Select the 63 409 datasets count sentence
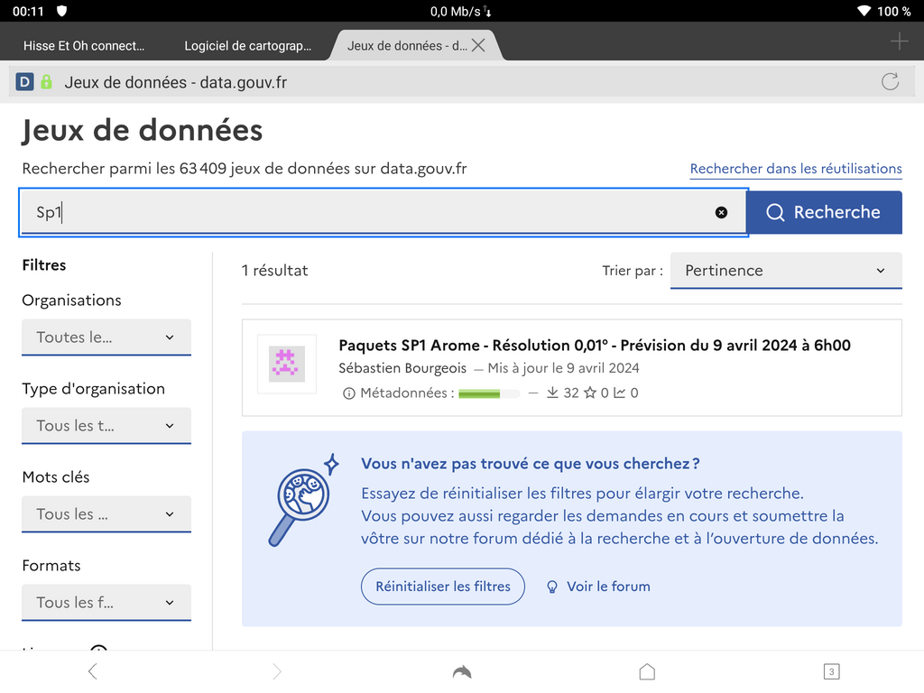The width and height of the screenshot is (924, 693). click(245, 169)
